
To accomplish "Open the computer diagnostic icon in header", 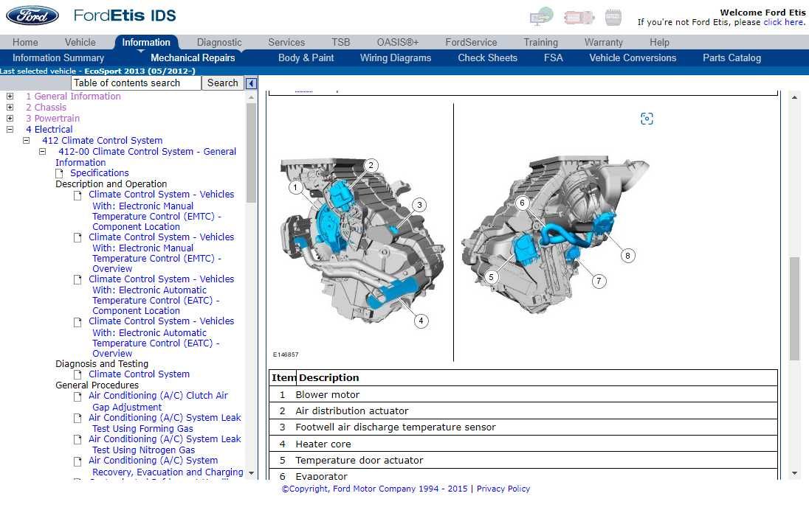I will pos(541,16).
